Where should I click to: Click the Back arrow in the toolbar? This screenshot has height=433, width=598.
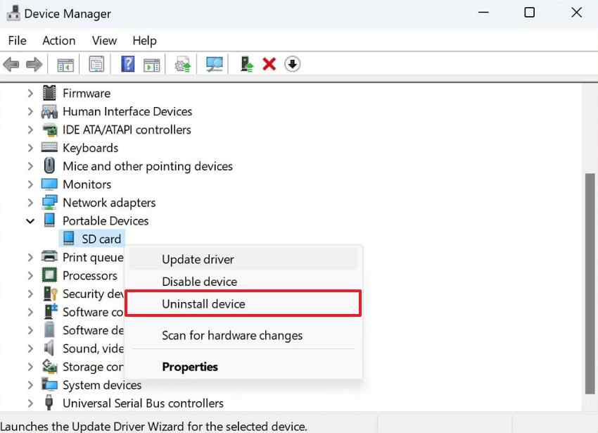[11, 64]
